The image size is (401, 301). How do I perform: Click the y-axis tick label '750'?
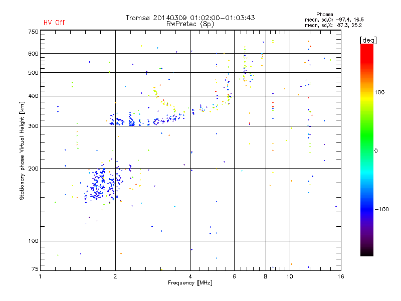coord(33,32)
